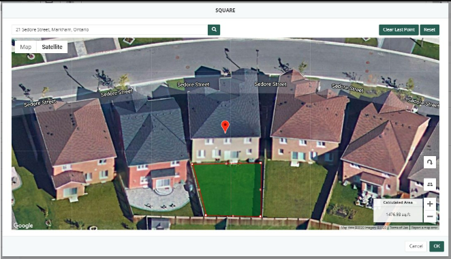Click the red location pin marker
The image size is (451, 259).
point(225,127)
